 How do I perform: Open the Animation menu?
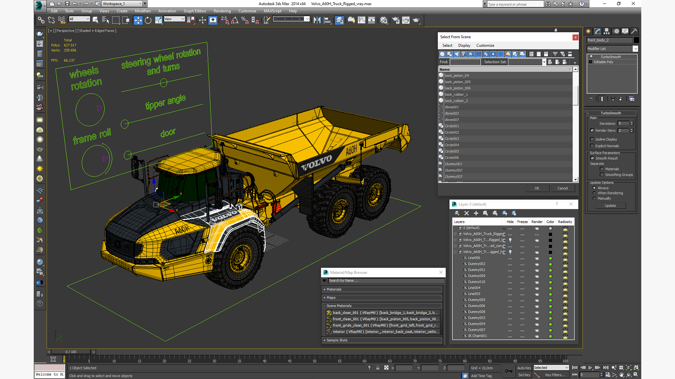coord(167,11)
